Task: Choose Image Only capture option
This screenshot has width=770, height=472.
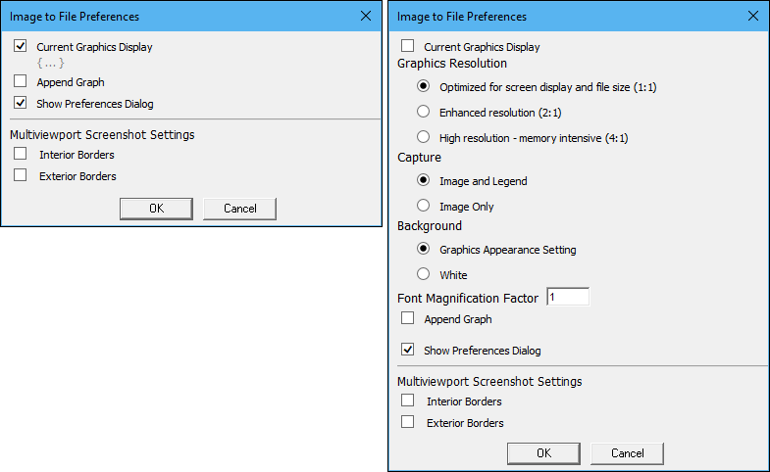Action: tap(424, 206)
